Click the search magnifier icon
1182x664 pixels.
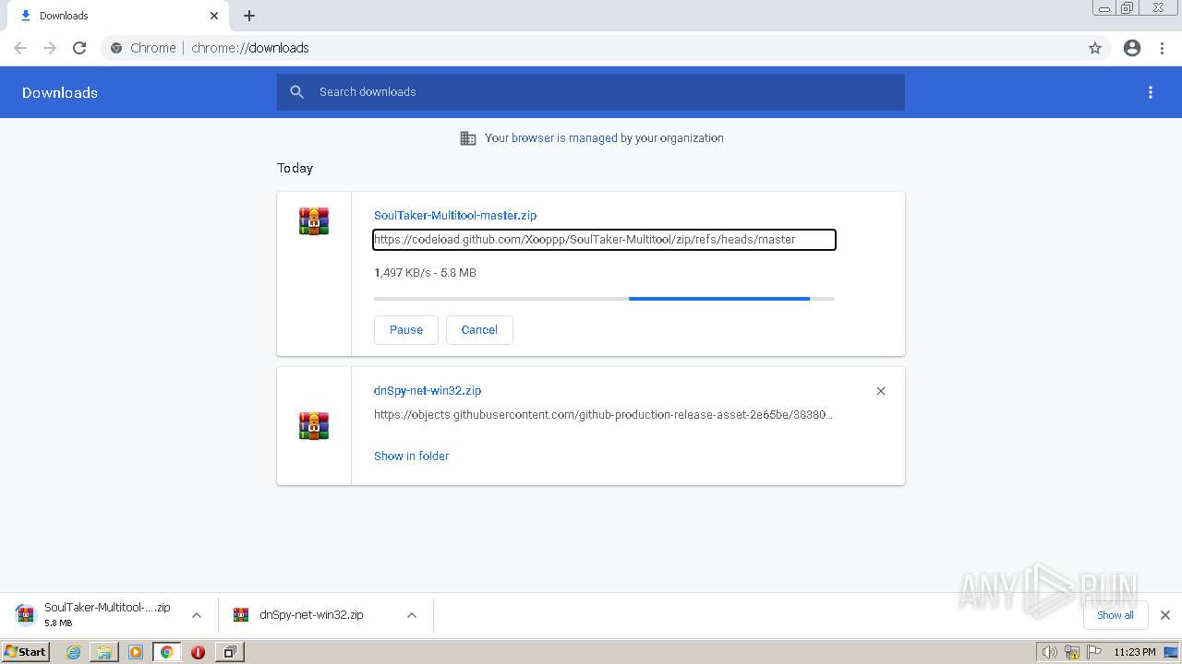(296, 92)
